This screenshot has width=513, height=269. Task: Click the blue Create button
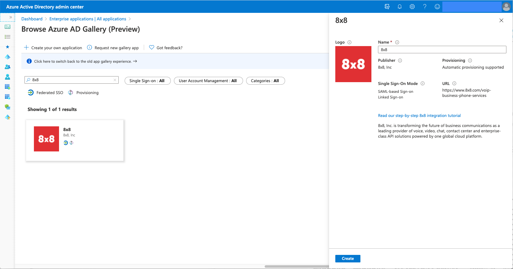[348, 259]
